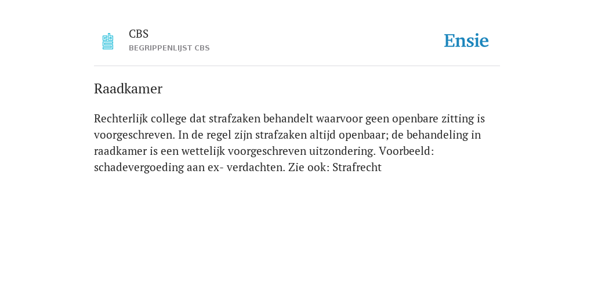The height and width of the screenshot is (297, 594).
Task: Click the word 'wettelijk' in the third line
Action: tap(203, 151)
